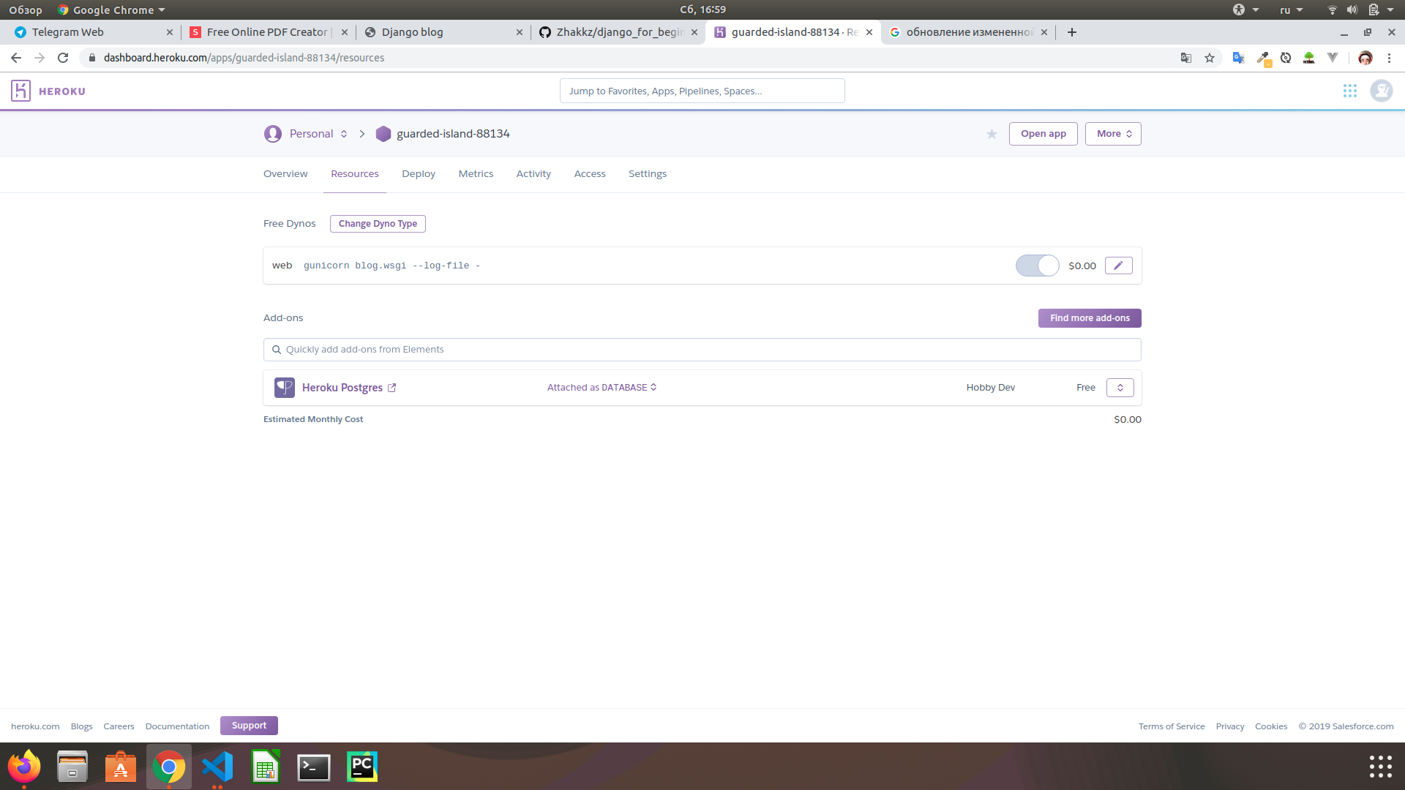
Task: Switch to the Settings tab
Action: [648, 174]
